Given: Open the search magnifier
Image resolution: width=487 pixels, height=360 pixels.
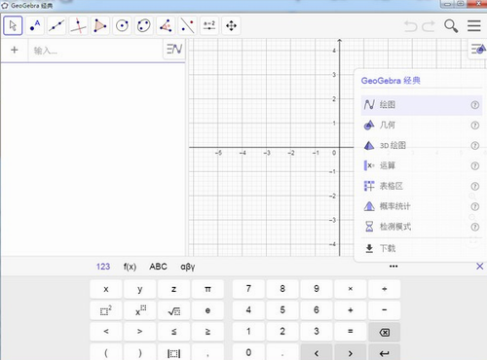Looking at the screenshot, I should pyautogui.click(x=451, y=26).
